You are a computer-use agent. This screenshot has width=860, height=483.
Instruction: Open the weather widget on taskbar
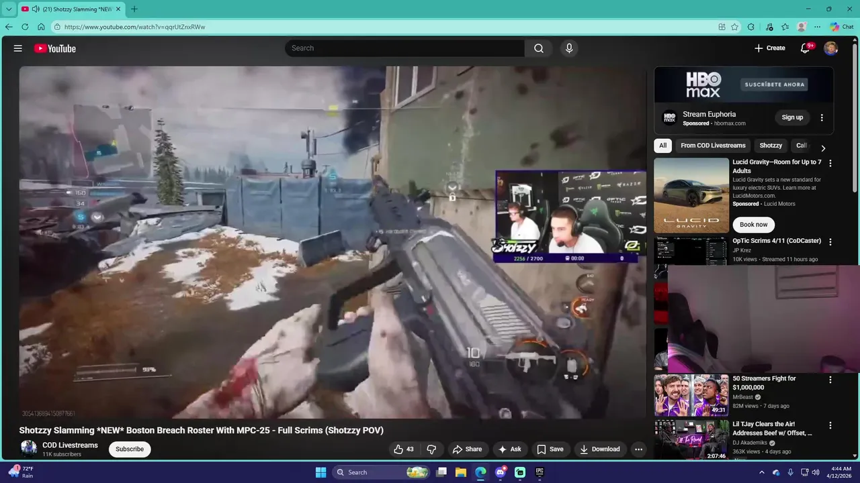[x=21, y=472]
